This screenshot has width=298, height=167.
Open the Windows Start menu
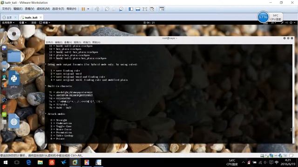pos(5,162)
